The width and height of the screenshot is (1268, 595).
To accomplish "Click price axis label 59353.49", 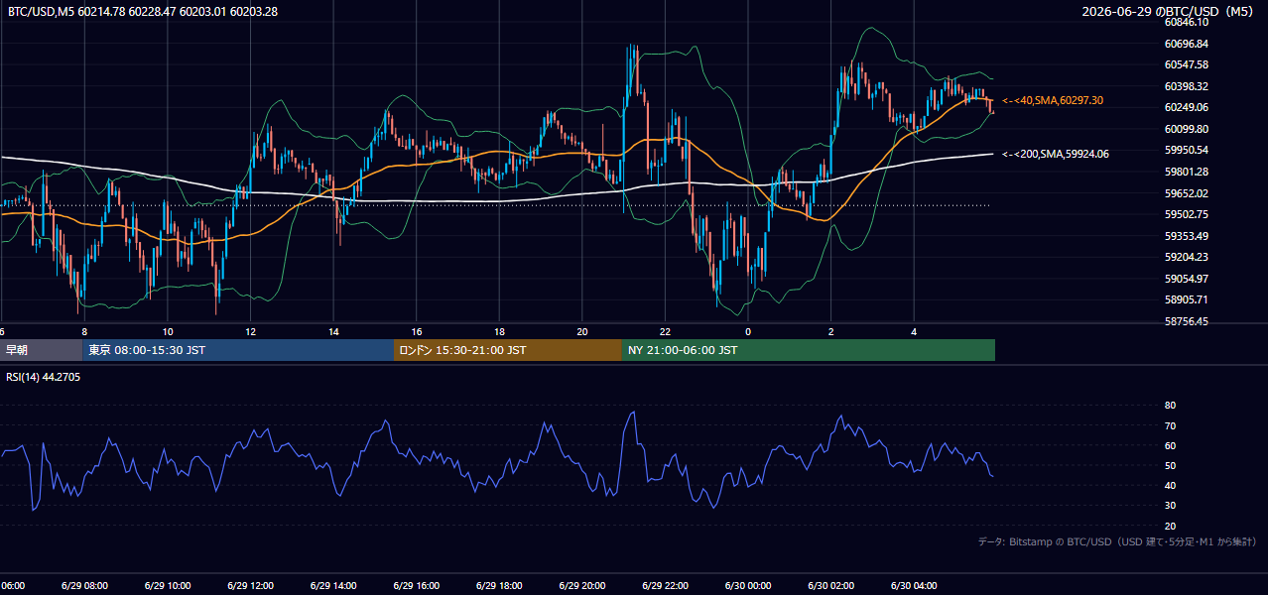I will 1187,236.
